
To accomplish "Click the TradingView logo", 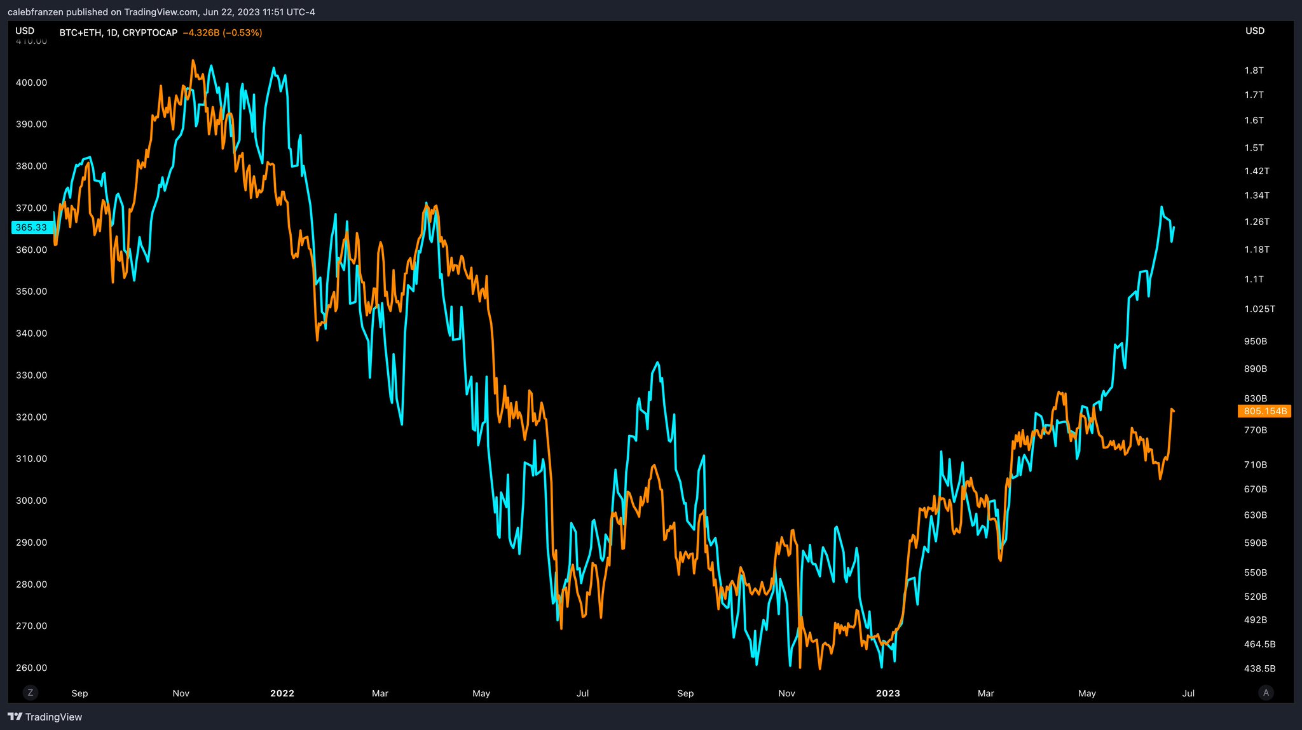I will [45, 717].
